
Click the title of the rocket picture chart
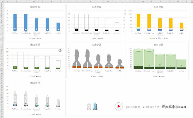click(35, 83)
